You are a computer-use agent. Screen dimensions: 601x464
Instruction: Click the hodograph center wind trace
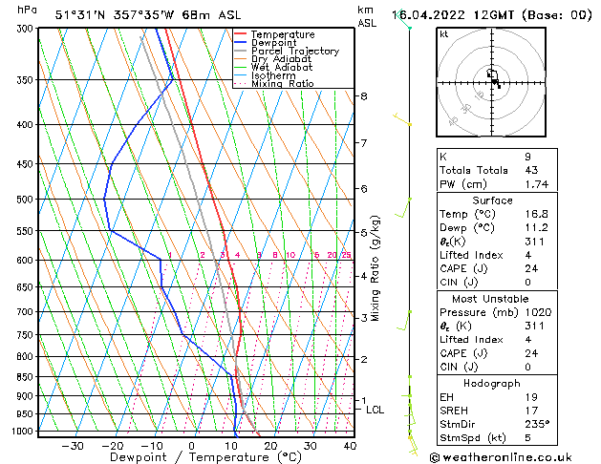tap(493, 78)
